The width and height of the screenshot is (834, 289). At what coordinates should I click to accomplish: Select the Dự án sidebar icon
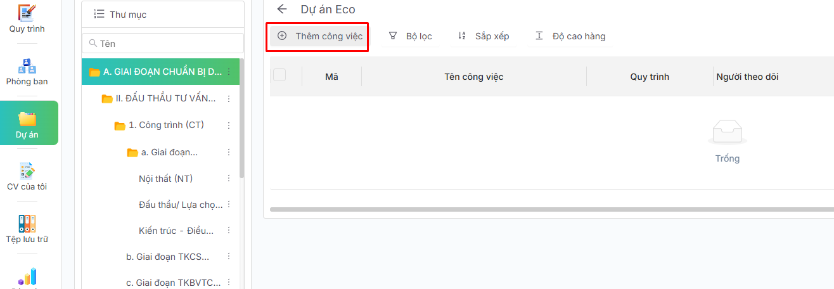click(27, 124)
